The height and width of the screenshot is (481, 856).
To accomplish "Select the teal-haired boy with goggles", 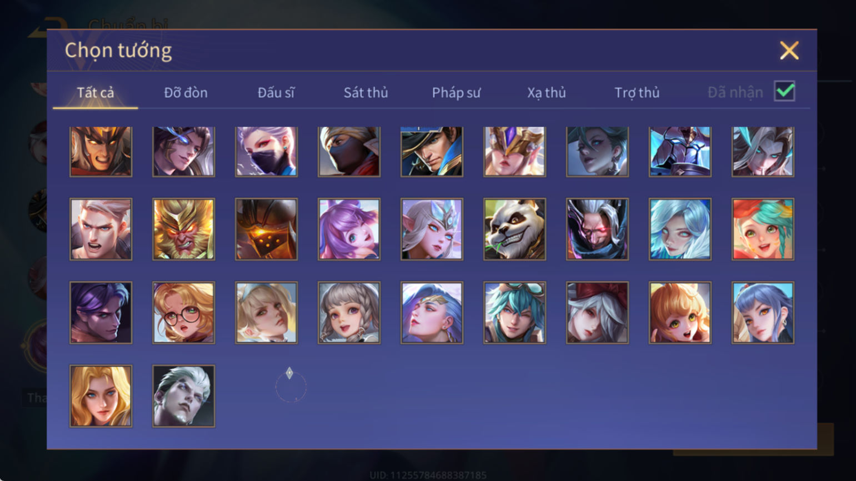I will [514, 313].
